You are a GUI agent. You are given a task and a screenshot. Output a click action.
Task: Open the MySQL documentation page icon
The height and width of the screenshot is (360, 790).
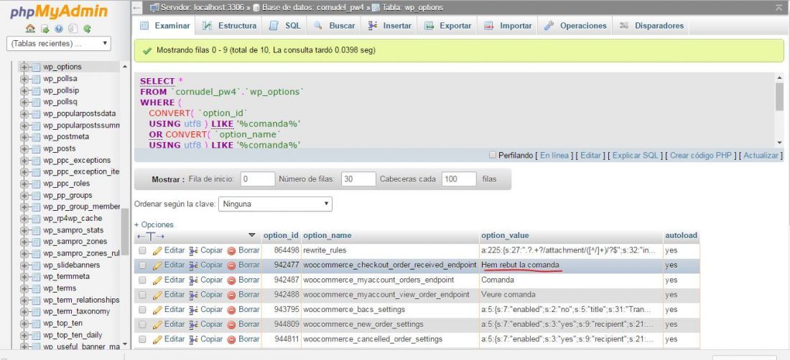tap(73, 29)
